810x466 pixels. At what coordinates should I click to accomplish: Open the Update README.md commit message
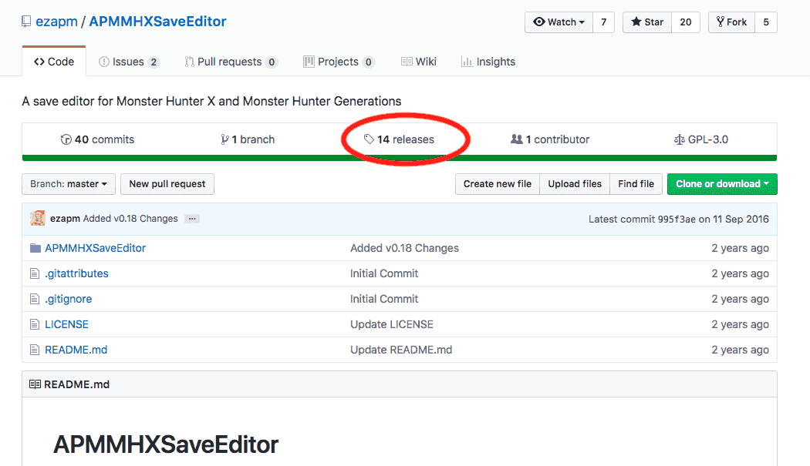[x=401, y=350]
